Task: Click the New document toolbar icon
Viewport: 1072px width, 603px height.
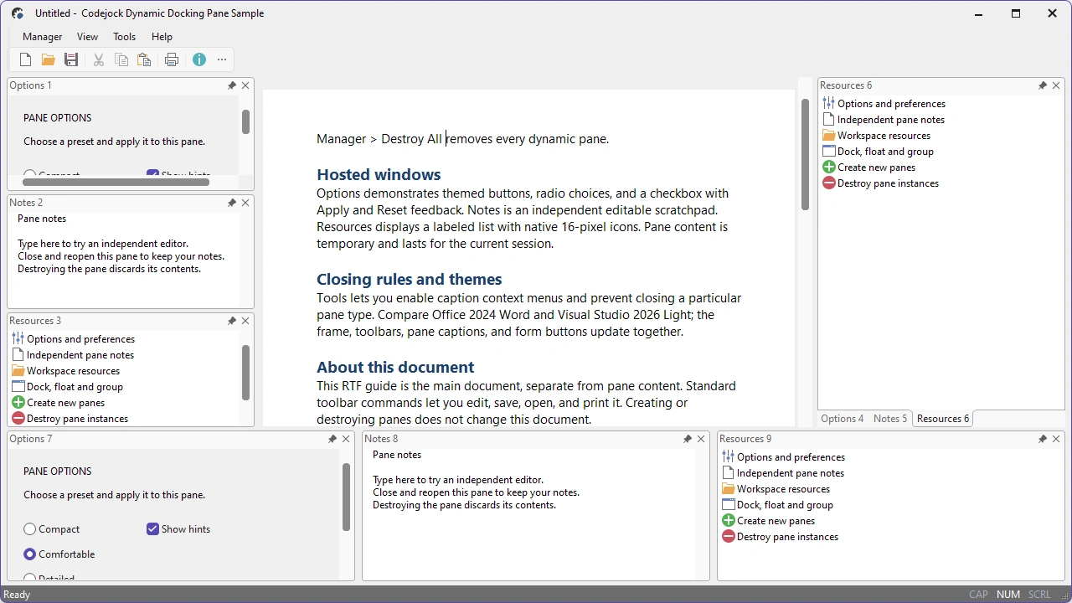Action: 25,59
